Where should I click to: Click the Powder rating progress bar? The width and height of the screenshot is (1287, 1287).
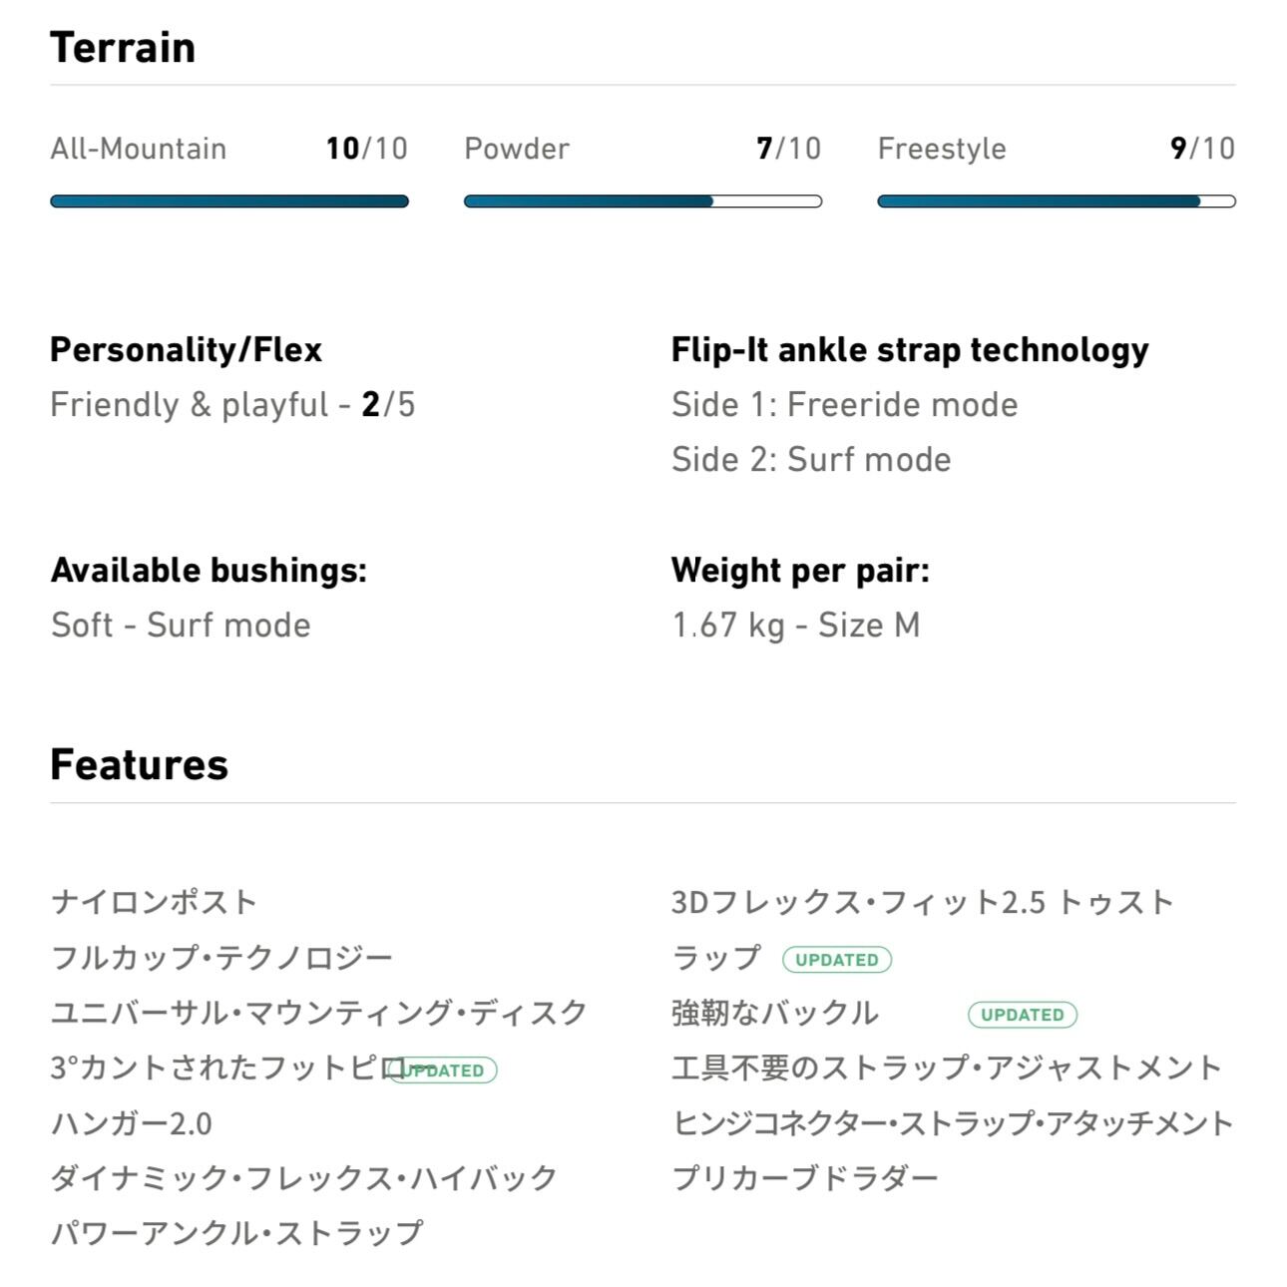(x=643, y=202)
